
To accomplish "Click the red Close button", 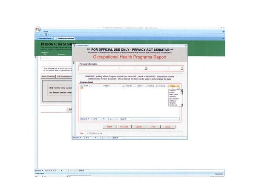I will (x=168, y=127).
